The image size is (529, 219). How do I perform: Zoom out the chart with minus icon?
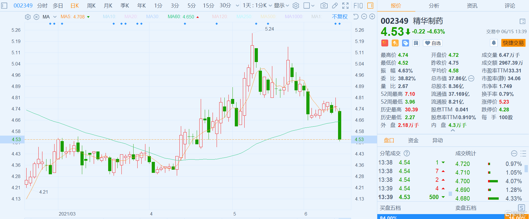click(x=364, y=16)
